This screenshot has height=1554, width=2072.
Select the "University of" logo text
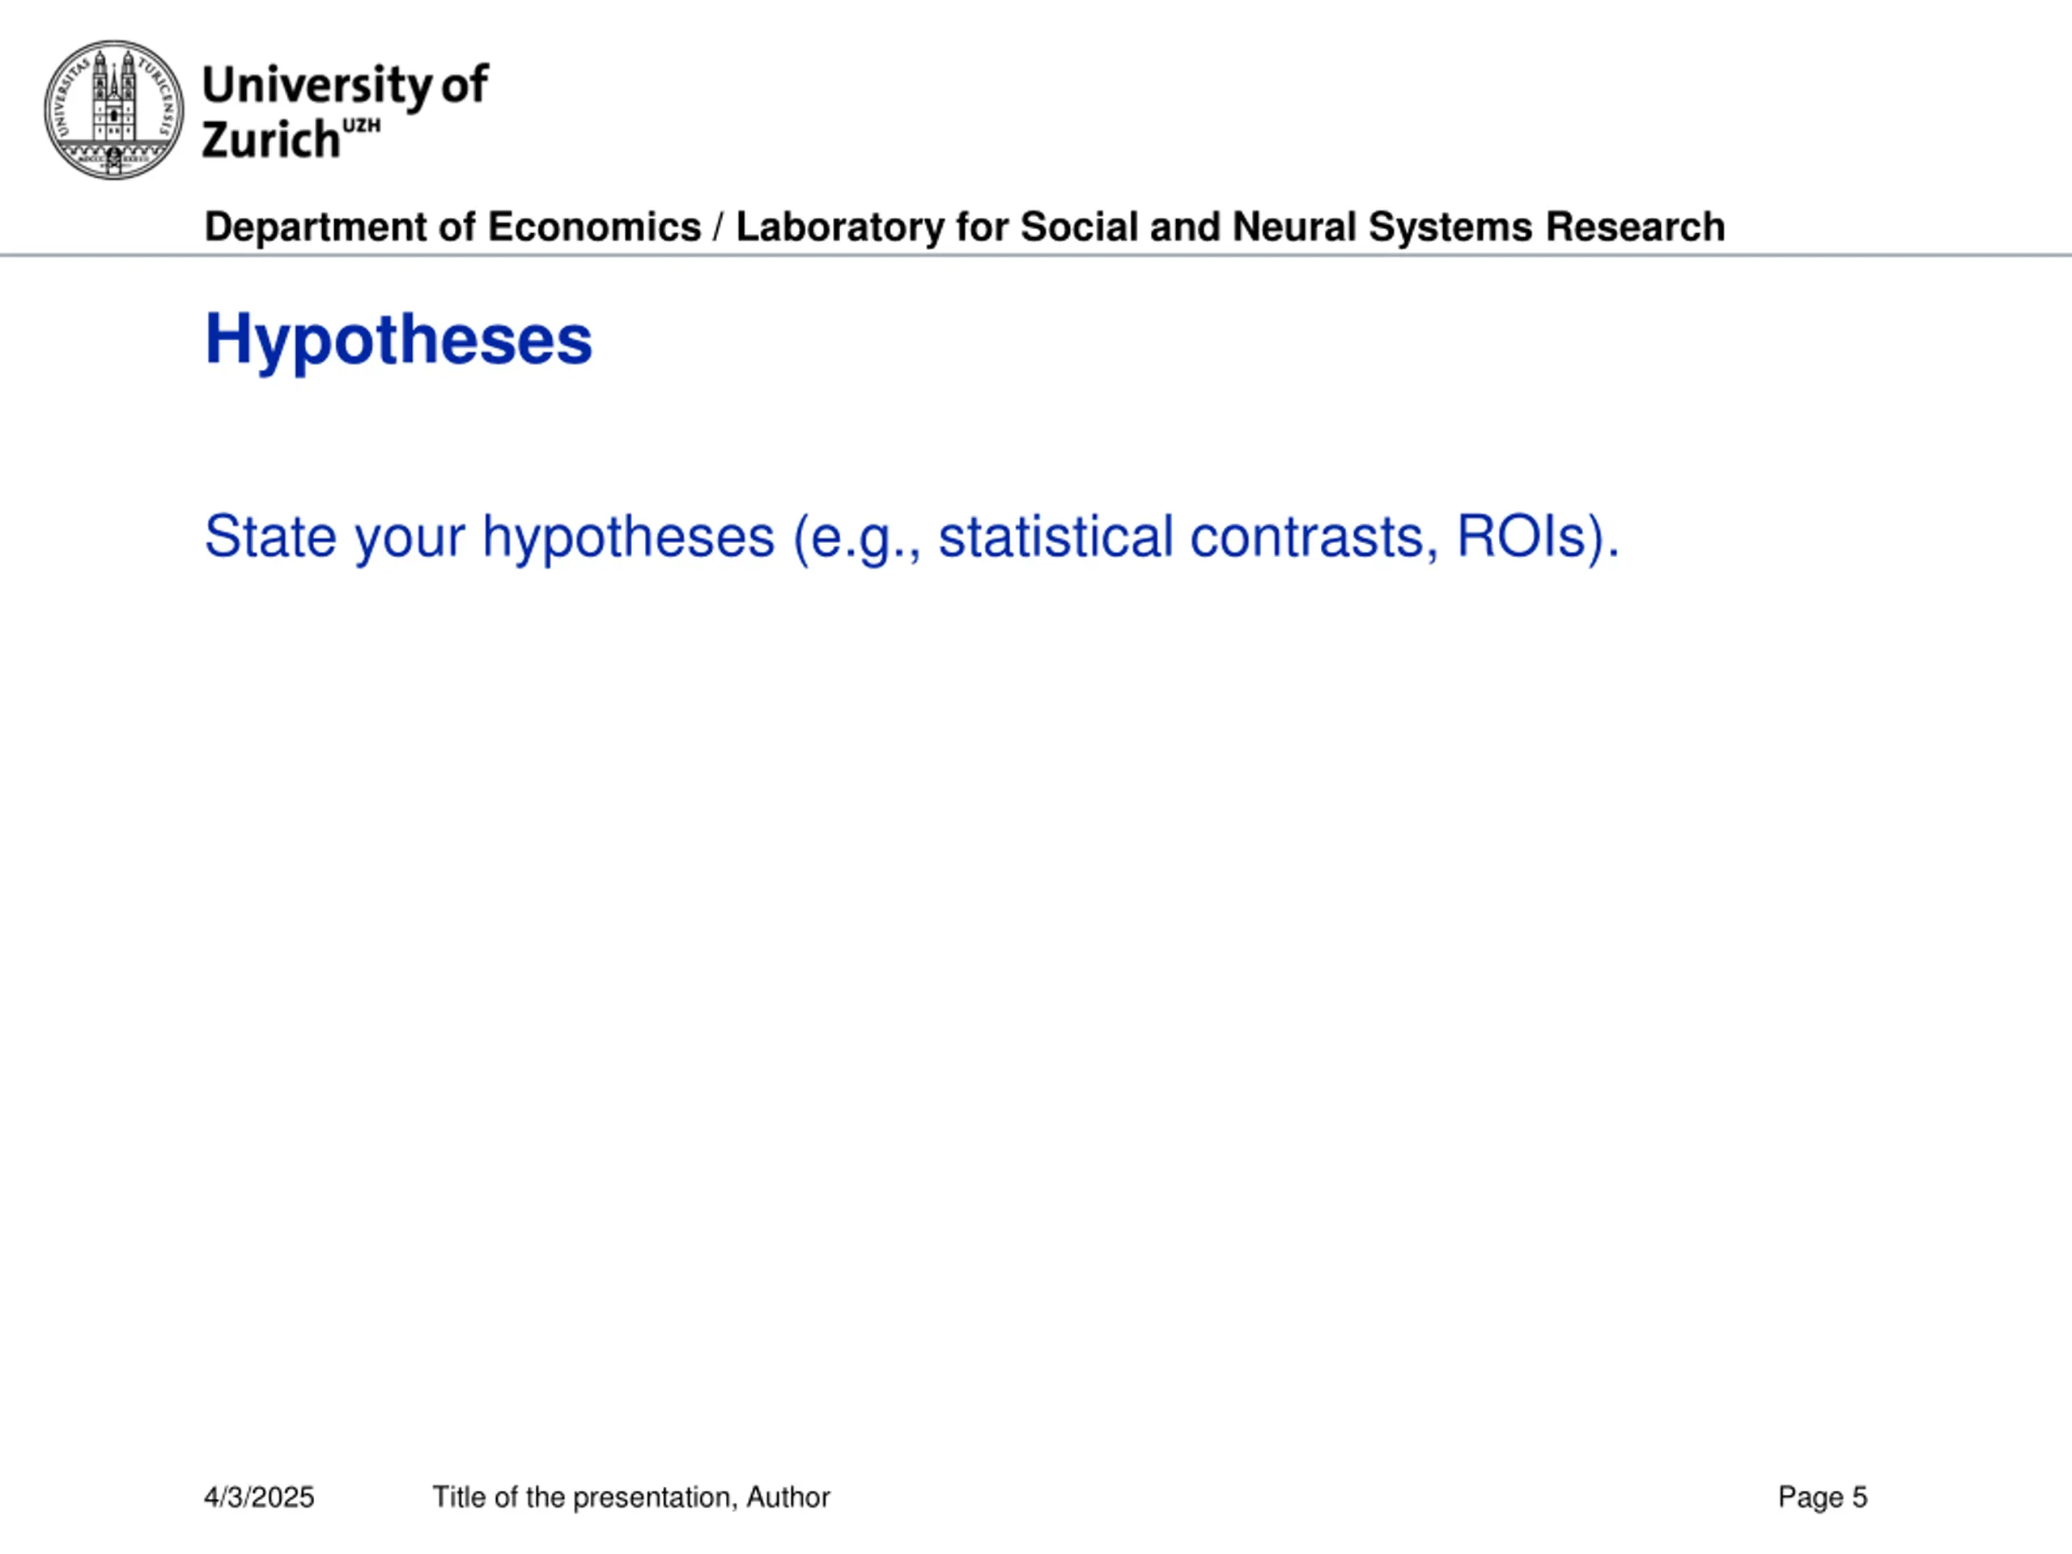pyautogui.click(x=345, y=86)
